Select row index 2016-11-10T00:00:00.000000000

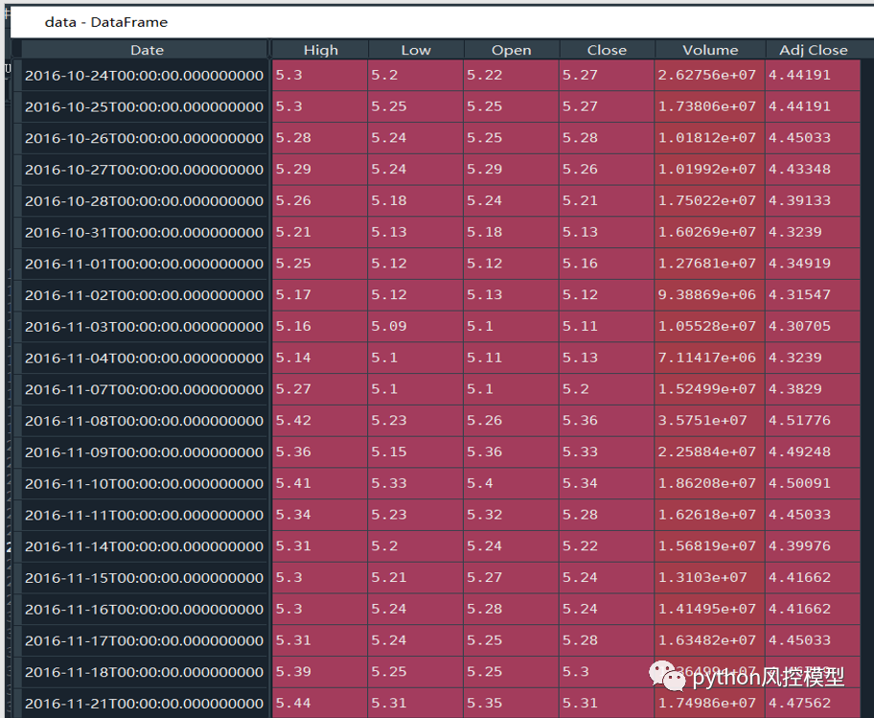145,483
